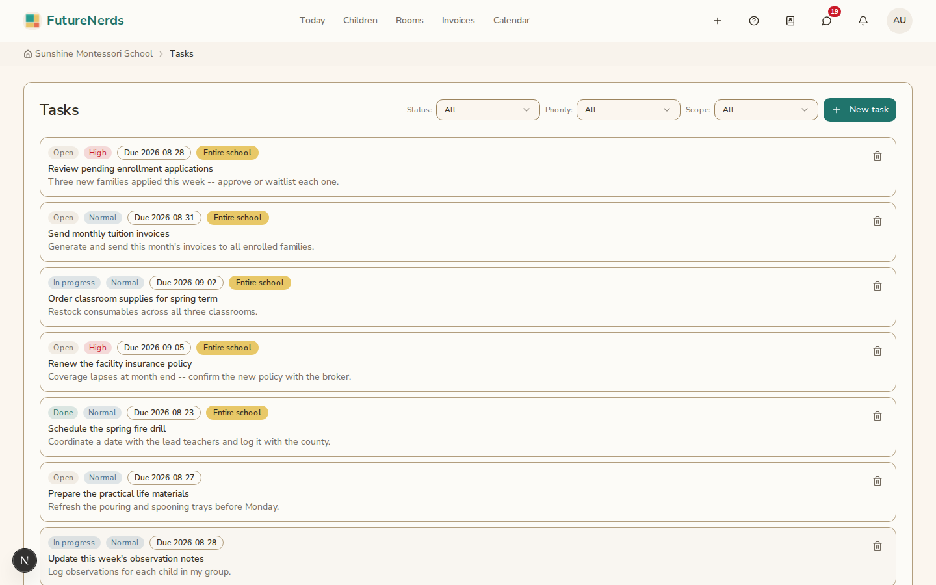Click High badge on insurance policy task
The height and width of the screenshot is (585, 936).
(x=97, y=348)
